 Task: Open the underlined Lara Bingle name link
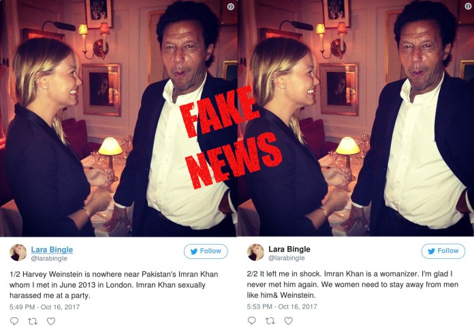pos(52,249)
